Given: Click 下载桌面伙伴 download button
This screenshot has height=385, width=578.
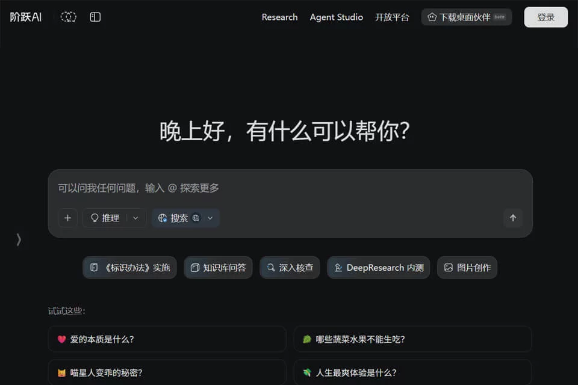Looking at the screenshot, I should tap(466, 17).
